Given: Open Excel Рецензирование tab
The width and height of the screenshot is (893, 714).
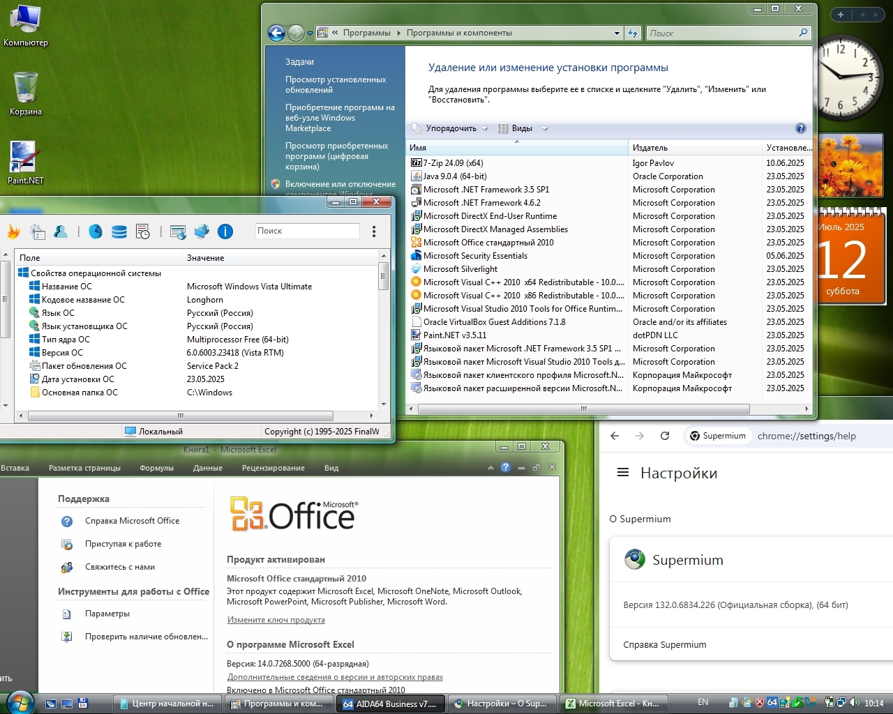Looking at the screenshot, I should click(273, 468).
